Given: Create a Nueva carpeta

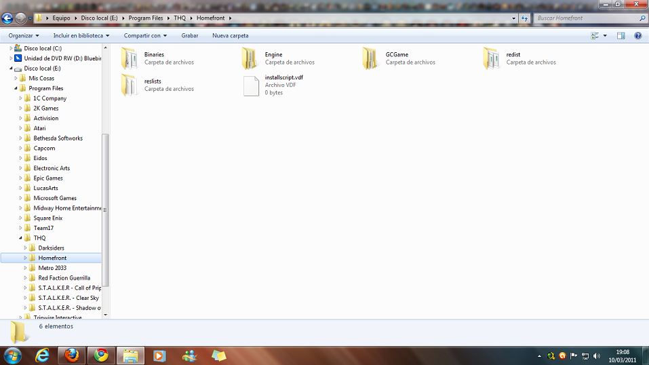Looking at the screenshot, I should (x=230, y=36).
